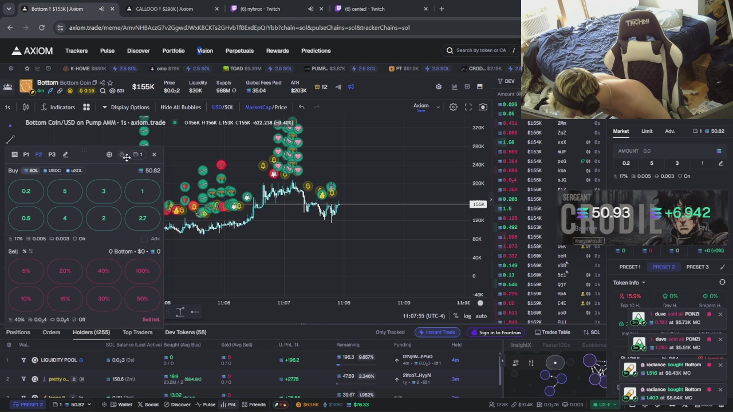Click the token search field
Viewport: 733px width, 412px height.
tap(480, 50)
